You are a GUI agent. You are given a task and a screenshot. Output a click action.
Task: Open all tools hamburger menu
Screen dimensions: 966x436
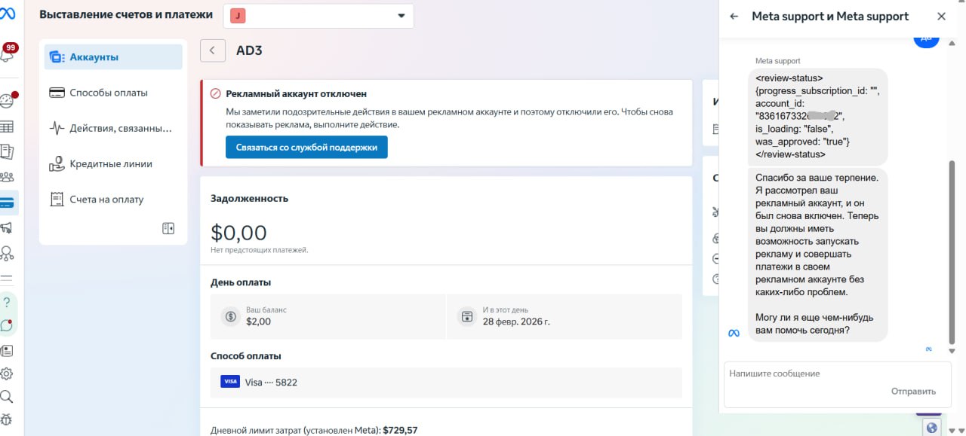click(x=7, y=277)
